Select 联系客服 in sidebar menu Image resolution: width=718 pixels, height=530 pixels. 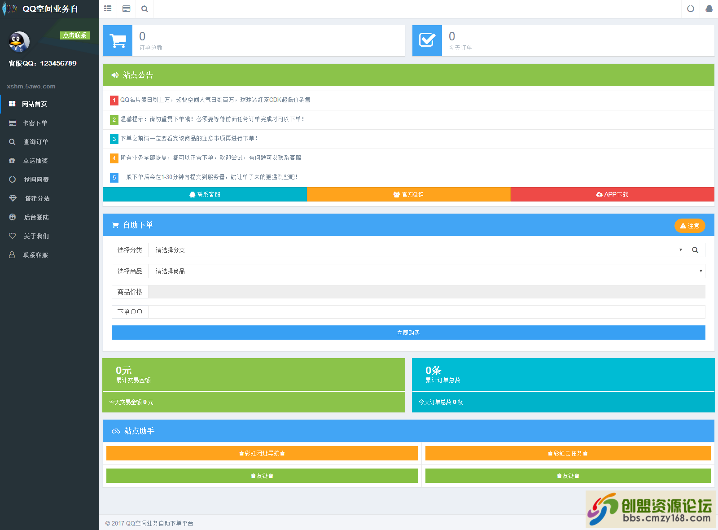pos(49,255)
